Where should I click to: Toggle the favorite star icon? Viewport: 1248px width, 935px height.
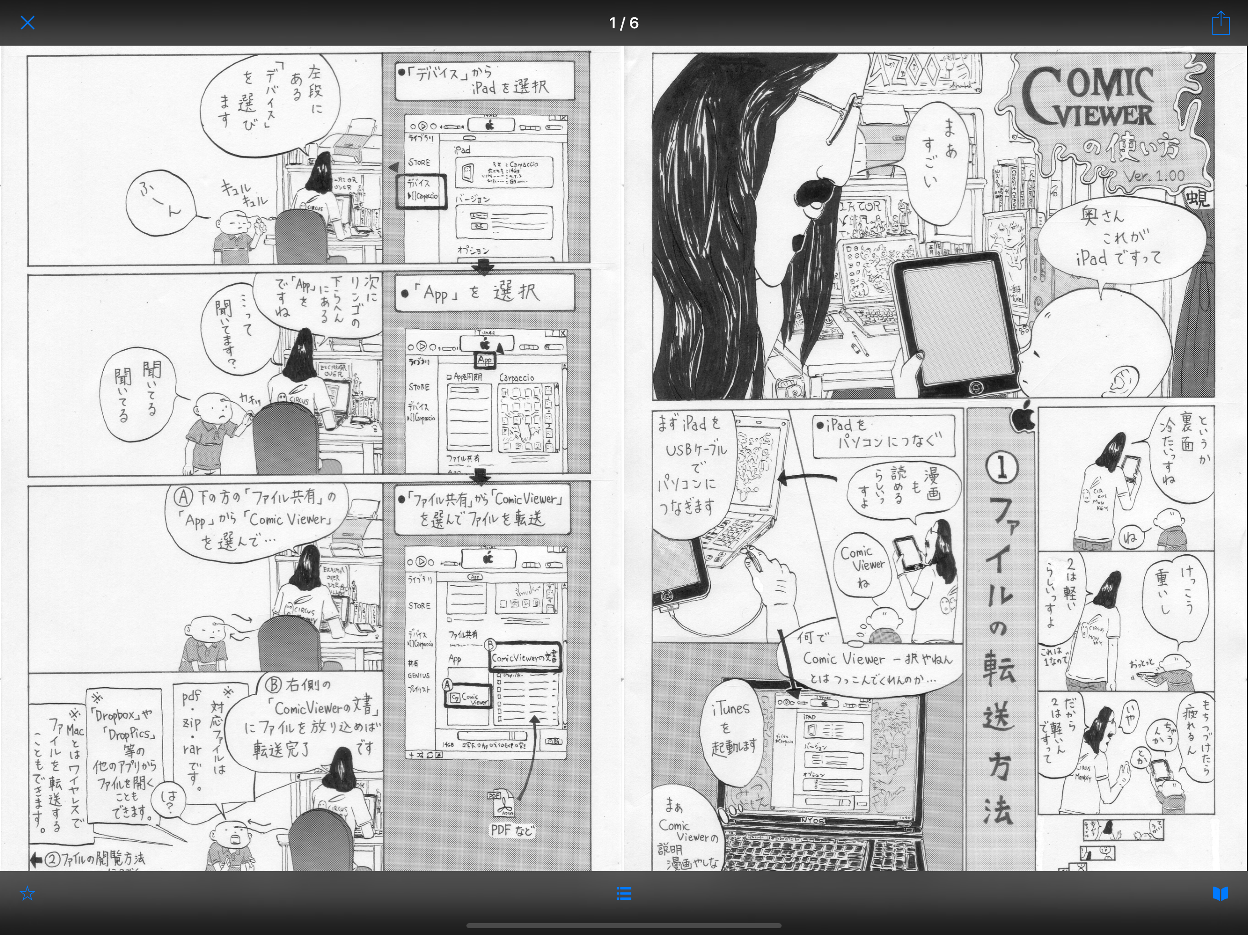[x=27, y=893]
